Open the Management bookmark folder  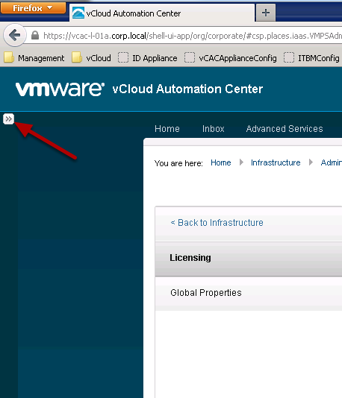click(x=34, y=58)
